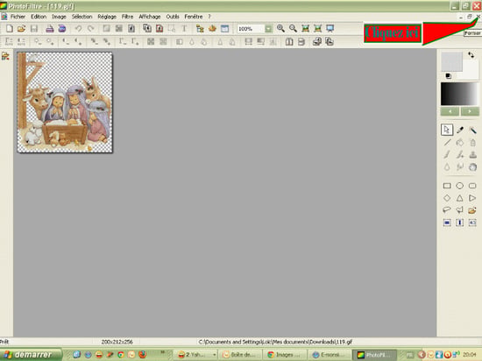This screenshot has width=482, height=361.
Task: Open the Edition menu
Action: pyautogui.click(x=39, y=17)
